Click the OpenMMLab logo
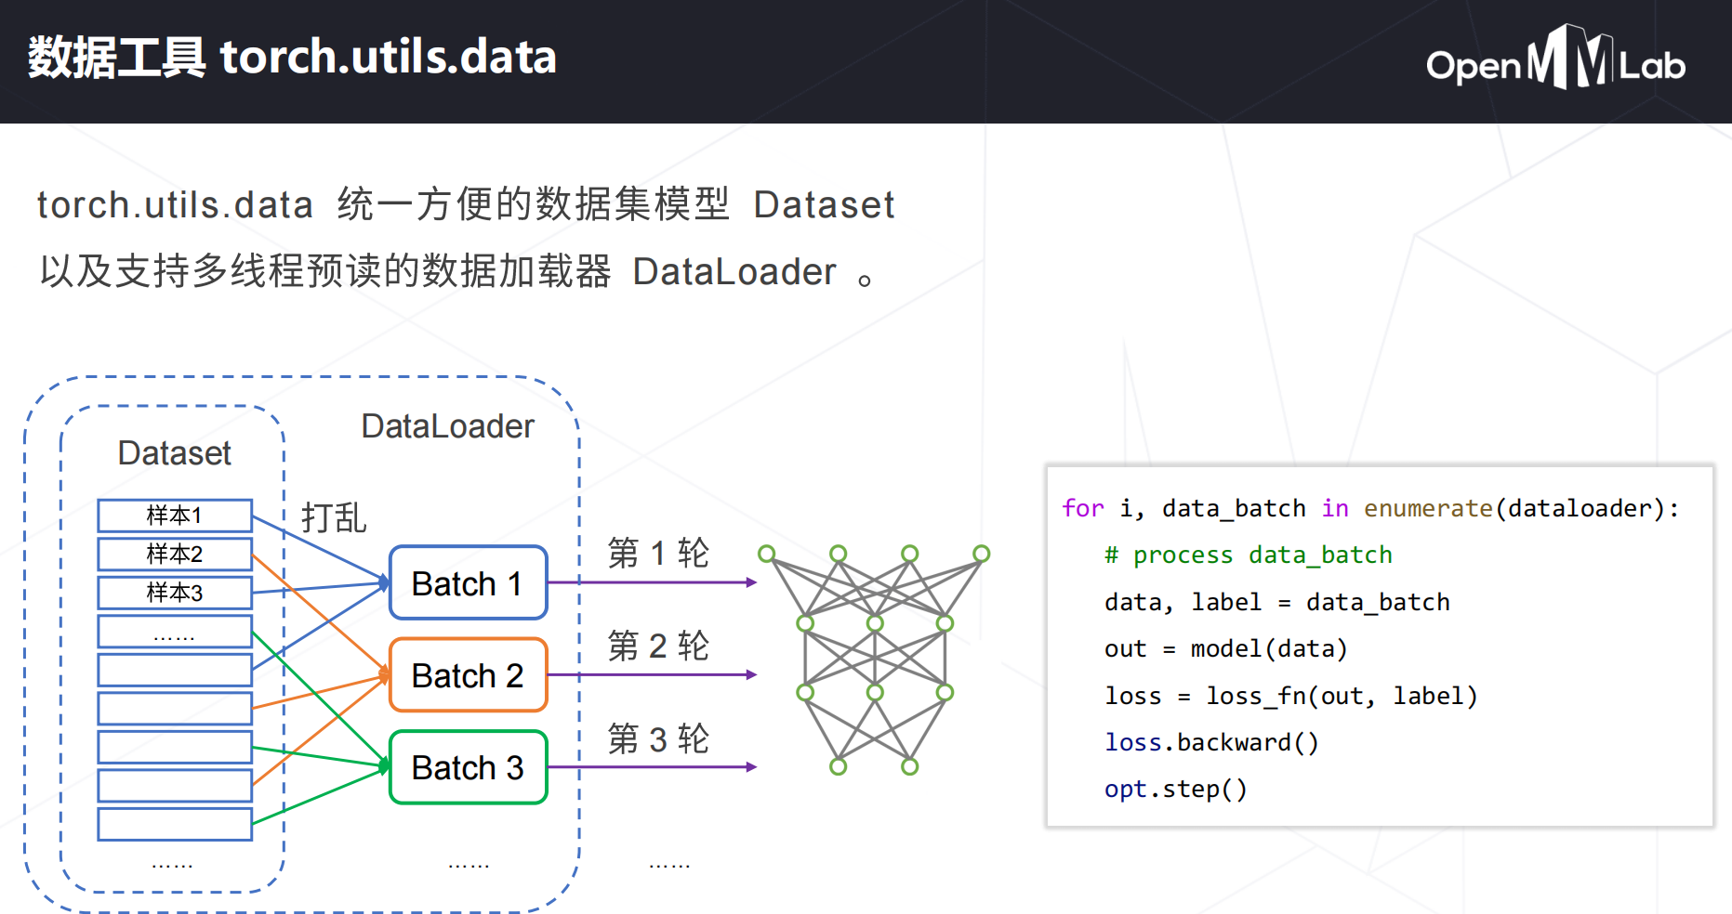1732x914 pixels. pos(1555,59)
